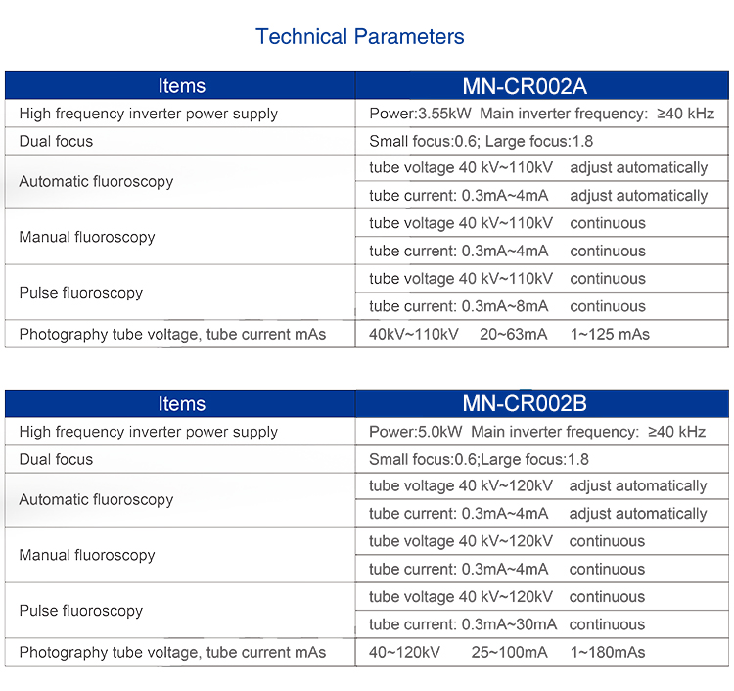734x691 pixels.
Task: Click the Items header above MN-CR002A table
Action: [x=182, y=86]
